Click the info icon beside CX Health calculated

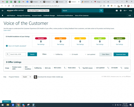click(7, 46)
